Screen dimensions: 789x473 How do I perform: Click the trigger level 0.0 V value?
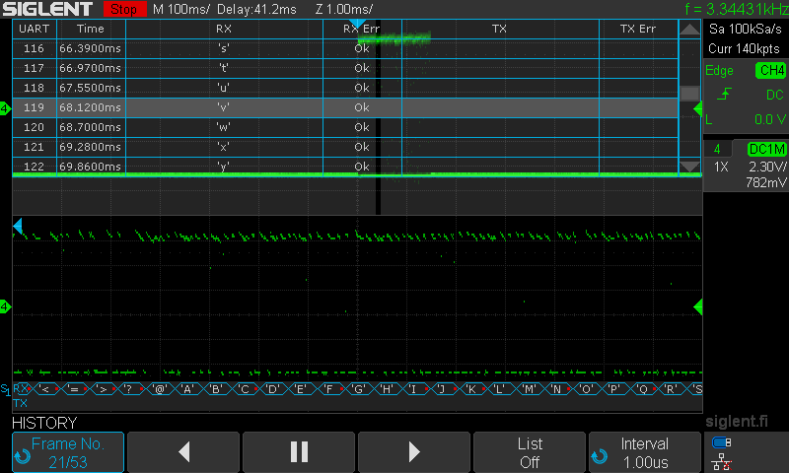(x=770, y=119)
